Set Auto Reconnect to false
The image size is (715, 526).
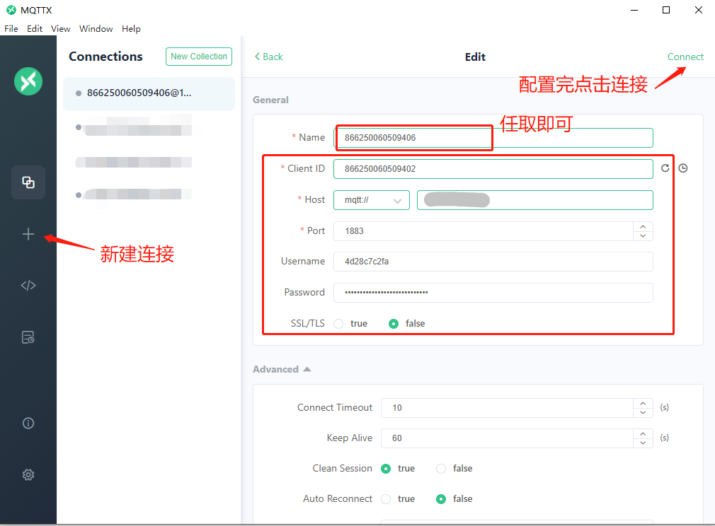tap(441, 499)
